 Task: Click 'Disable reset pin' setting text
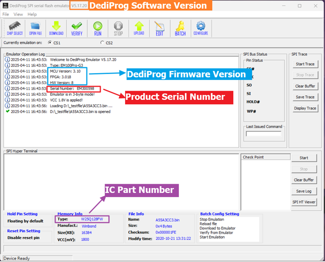click(24, 238)
